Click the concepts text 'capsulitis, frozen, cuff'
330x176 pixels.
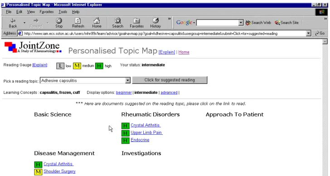60,93
